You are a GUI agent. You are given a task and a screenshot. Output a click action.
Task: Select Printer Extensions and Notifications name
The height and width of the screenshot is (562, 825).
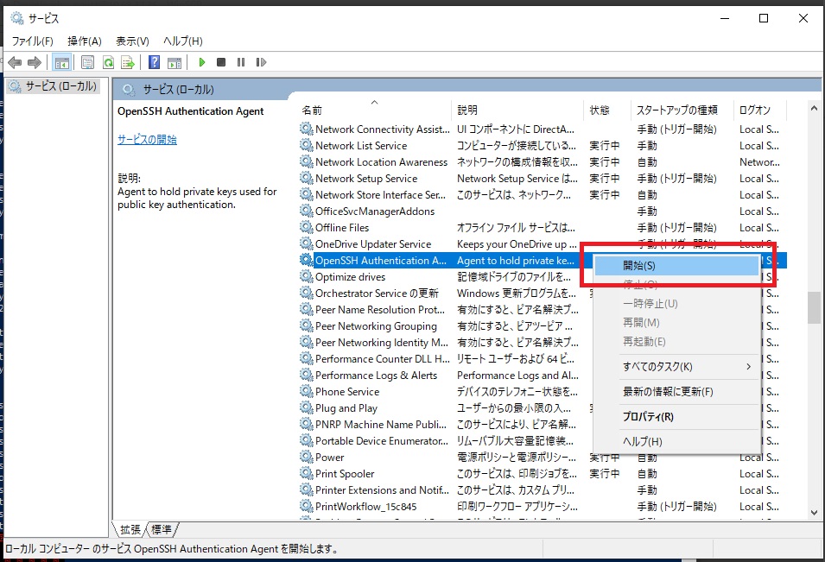tap(382, 490)
